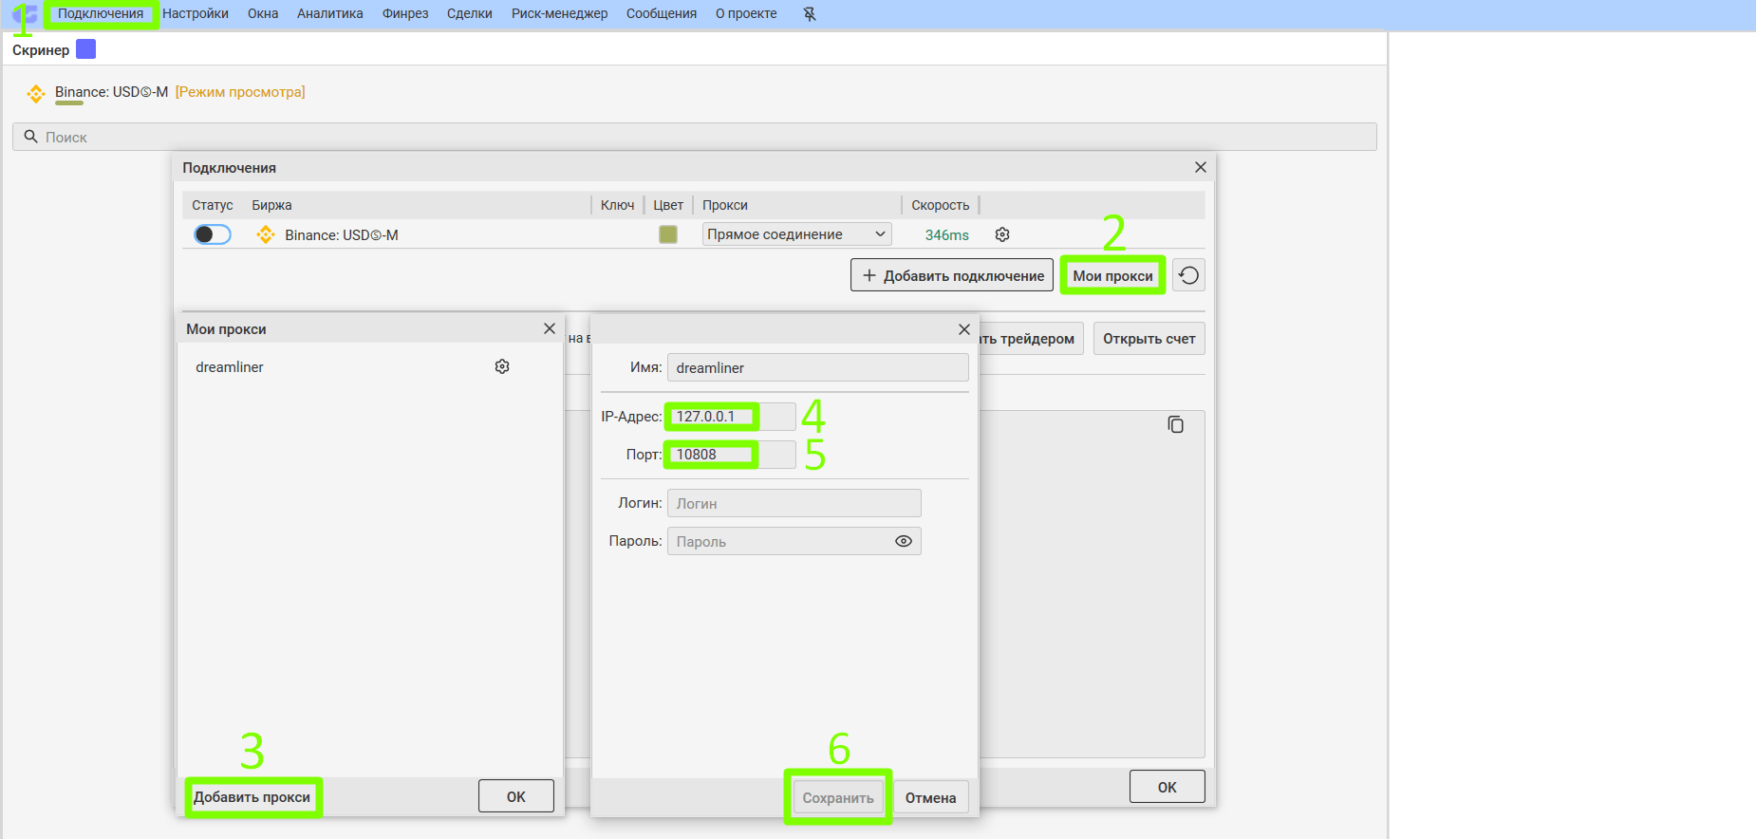Click the Мои прокси button
The width and height of the screenshot is (1756, 839).
point(1112,276)
